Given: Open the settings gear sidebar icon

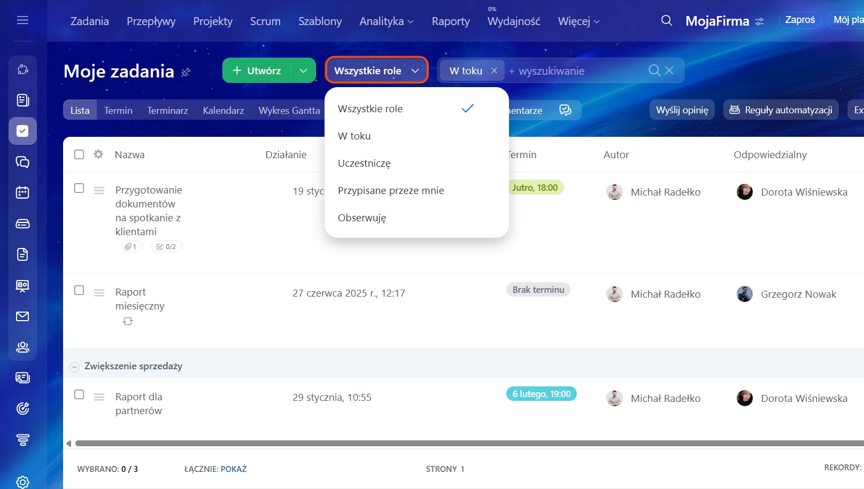Looking at the screenshot, I should click(22, 482).
